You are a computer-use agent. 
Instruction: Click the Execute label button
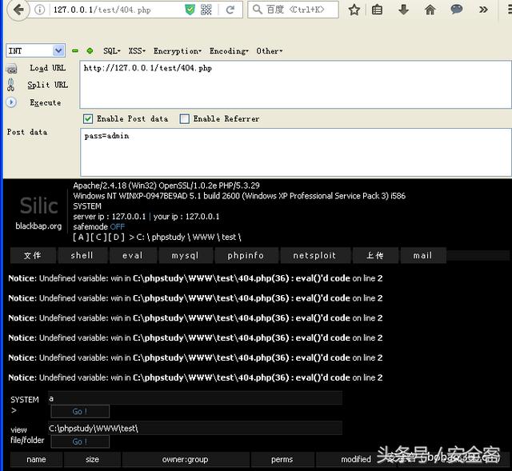click(46, 103)
